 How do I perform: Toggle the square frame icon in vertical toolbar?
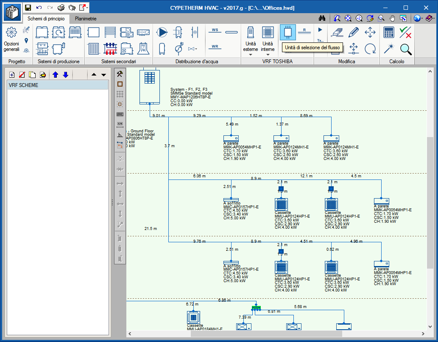(120, 84)
